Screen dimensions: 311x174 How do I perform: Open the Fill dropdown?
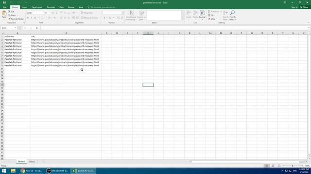point(211,15)
